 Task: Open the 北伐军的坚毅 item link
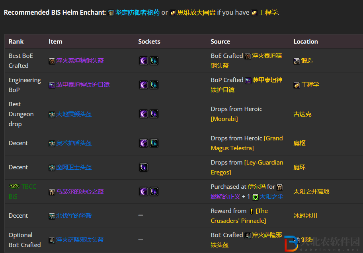[74, 216]
